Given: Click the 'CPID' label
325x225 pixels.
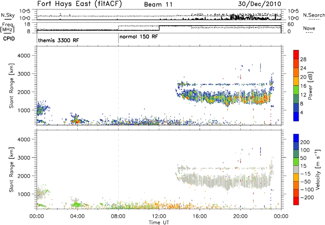Looking at the screenshot, I should tap(9, 39).
